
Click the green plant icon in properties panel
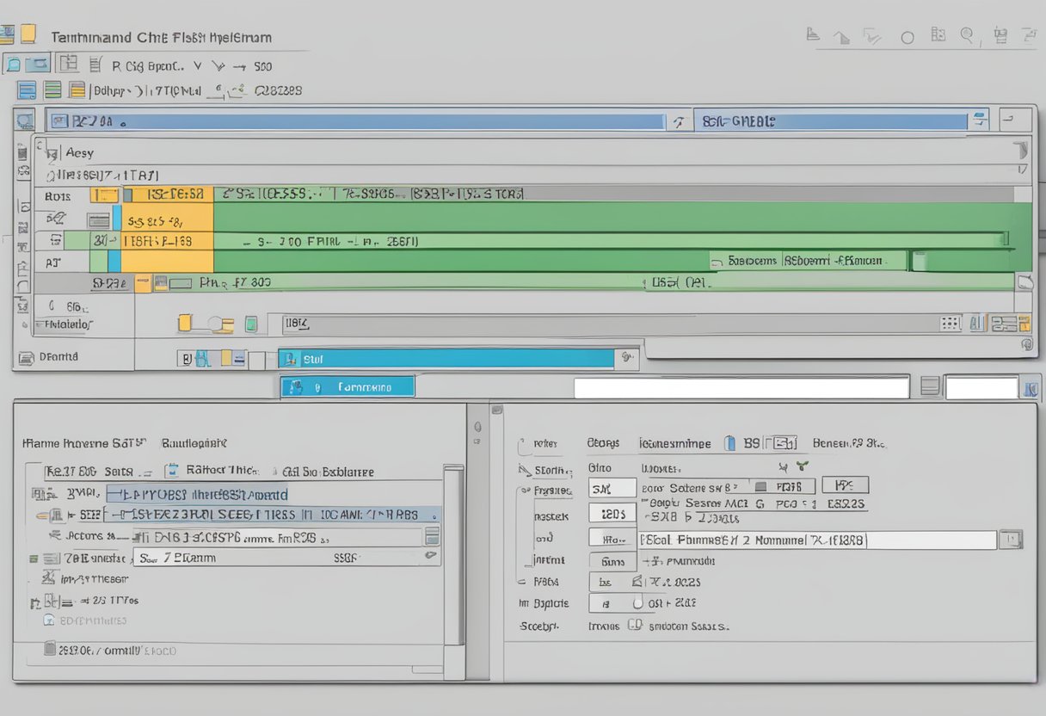pos(803,466)
